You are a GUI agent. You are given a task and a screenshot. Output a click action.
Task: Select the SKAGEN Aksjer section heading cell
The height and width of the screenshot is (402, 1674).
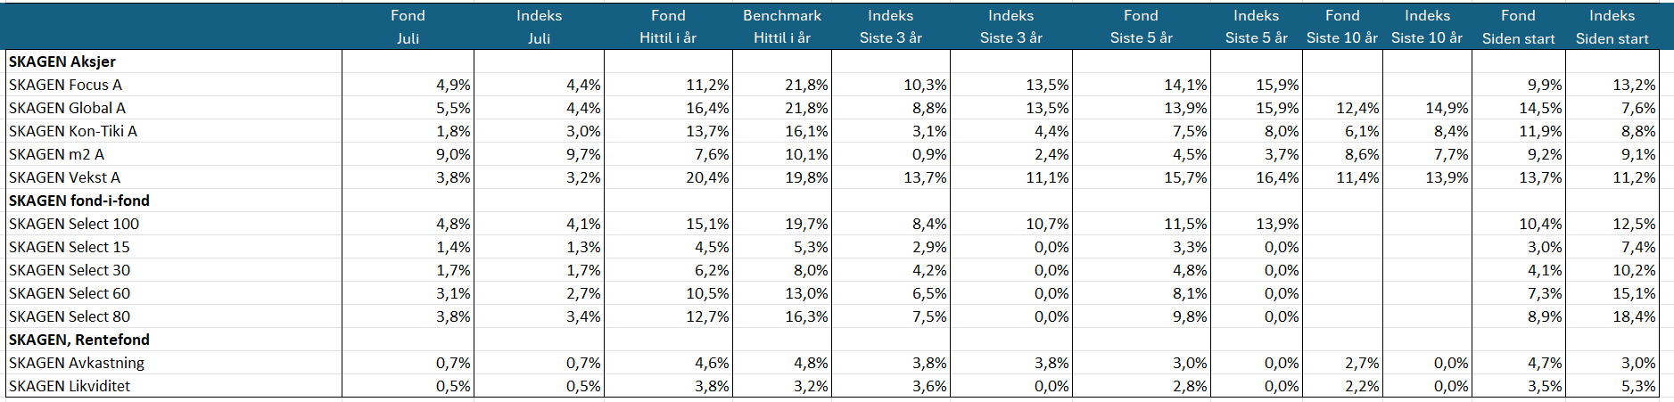pos(62,62)
